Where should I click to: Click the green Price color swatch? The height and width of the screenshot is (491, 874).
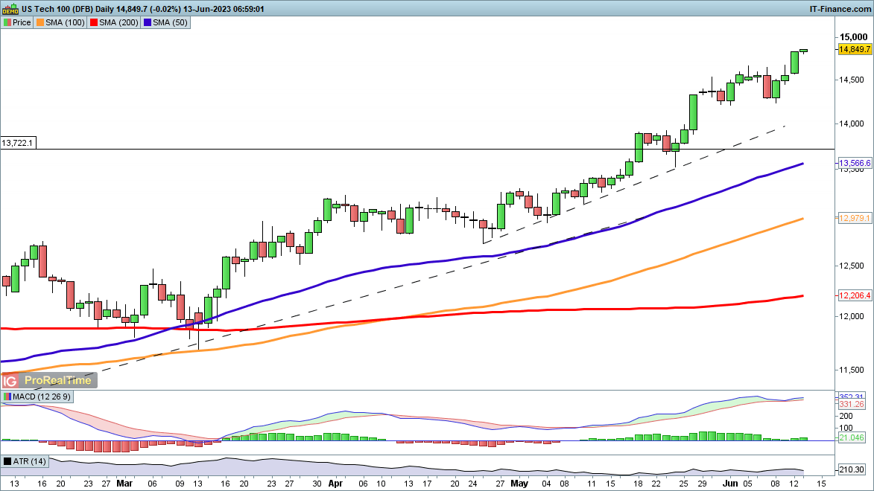click(7, 22)
